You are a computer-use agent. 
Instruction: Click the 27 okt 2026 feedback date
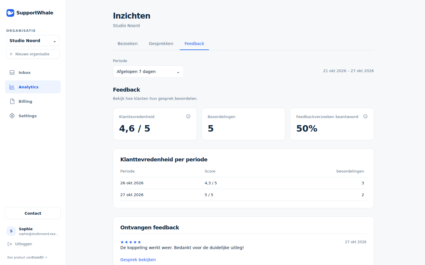click(x=356, y=242)
